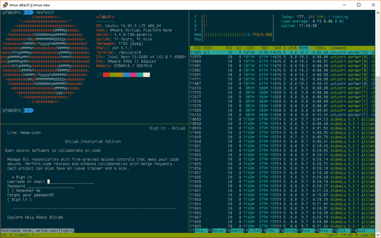Sort htop by the NI column header
The image size is (381, 238).
(239, 48)
